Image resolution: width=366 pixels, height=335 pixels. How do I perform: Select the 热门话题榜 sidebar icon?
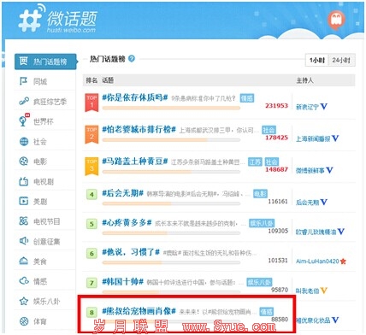[23, 61]
